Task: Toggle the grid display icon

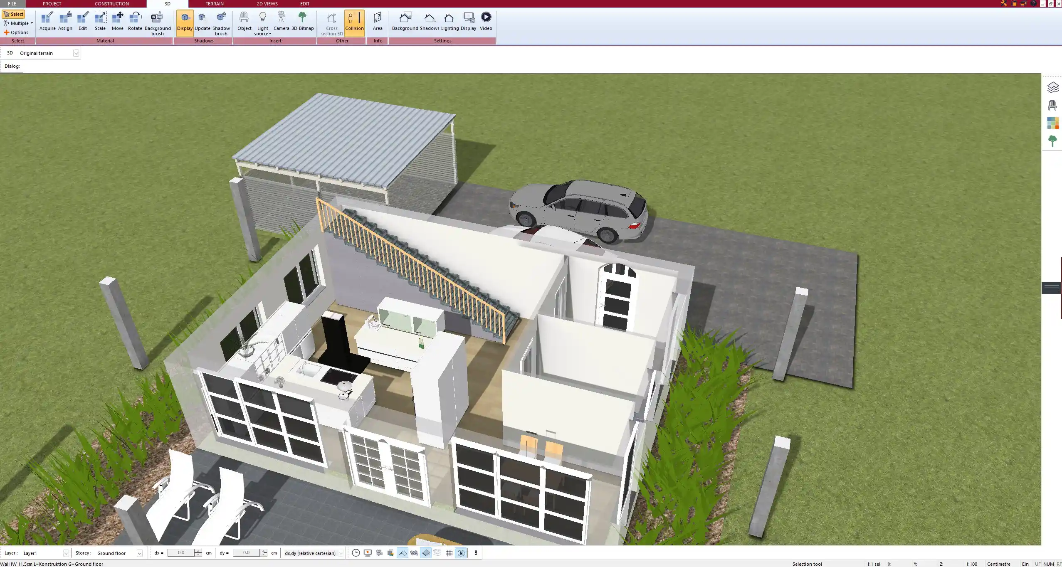Action: click(x=449, y=553)
